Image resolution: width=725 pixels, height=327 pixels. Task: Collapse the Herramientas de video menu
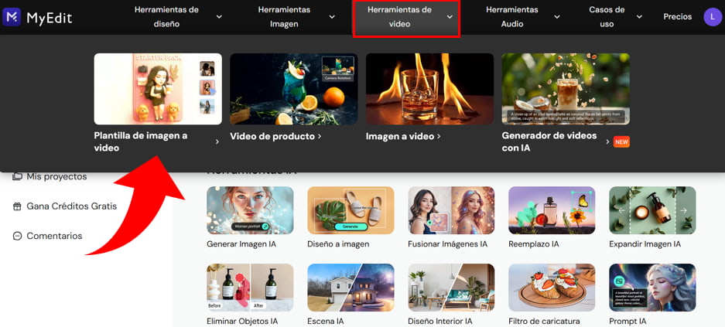click(x=407, y=17)
